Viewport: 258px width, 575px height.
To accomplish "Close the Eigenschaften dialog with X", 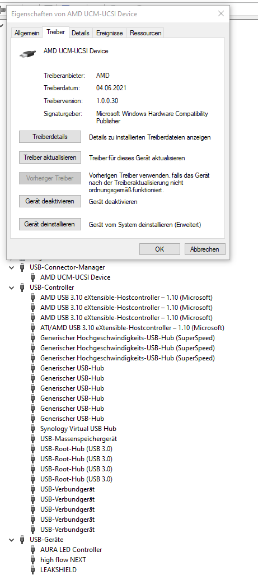I will point(221,14).
